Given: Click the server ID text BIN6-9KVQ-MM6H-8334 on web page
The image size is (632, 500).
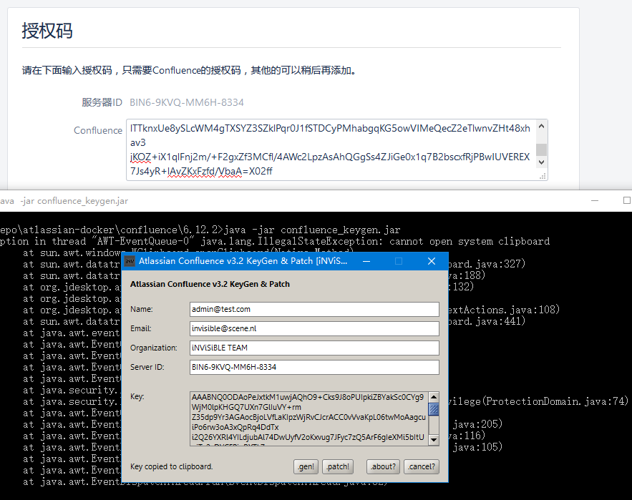Looking at the screenshot, I should pos(187,102).
